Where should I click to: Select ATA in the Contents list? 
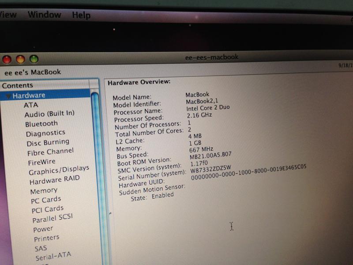31,105
